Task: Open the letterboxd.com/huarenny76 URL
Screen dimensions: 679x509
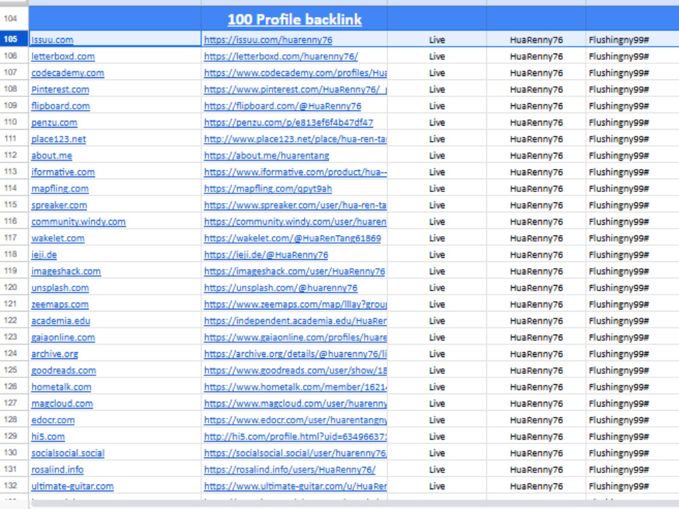Action: coord(280,56)
